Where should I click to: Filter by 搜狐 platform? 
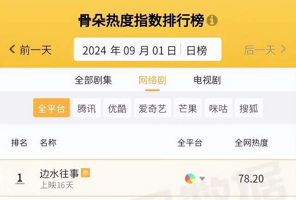click(248, 109)
